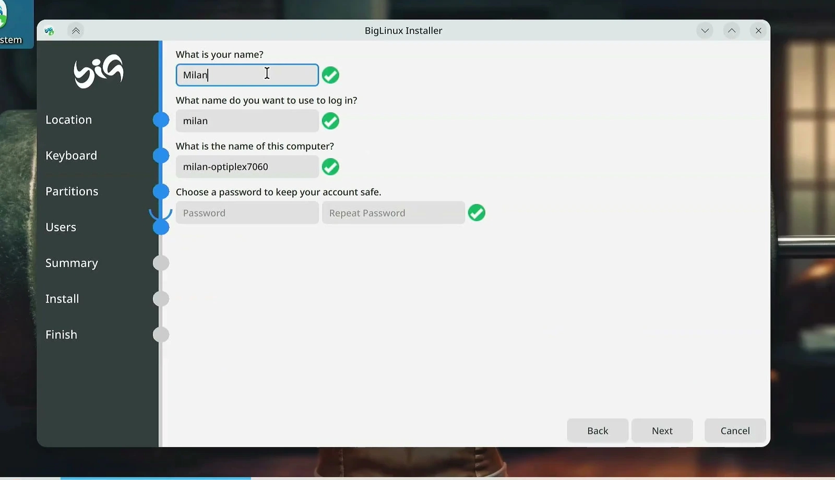Image resolution: width=835 pixels, height=480 pixels.
Task: Select the Summary step in sidebar
Action: [71, 263]
